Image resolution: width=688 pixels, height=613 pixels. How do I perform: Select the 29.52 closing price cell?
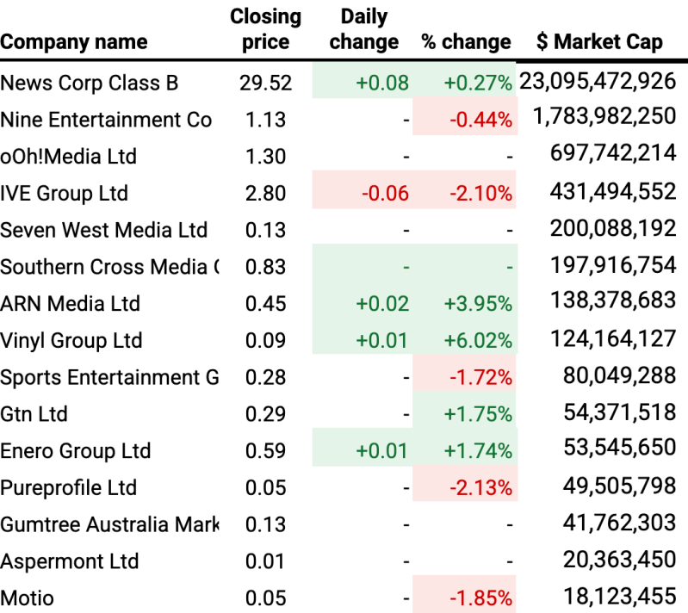pos(266,83)
